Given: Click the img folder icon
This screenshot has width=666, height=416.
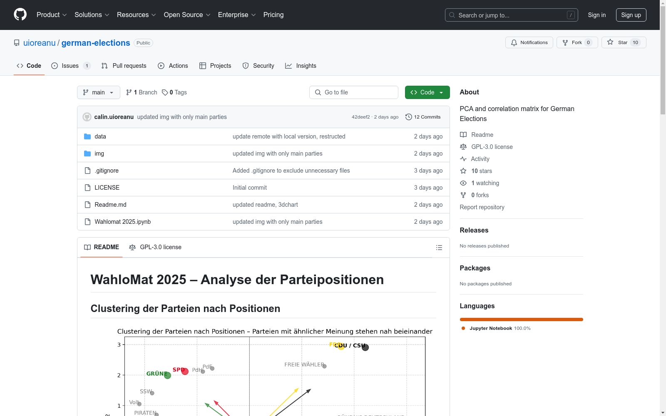Looking at the screenshot, I should [x=87, y=154].
